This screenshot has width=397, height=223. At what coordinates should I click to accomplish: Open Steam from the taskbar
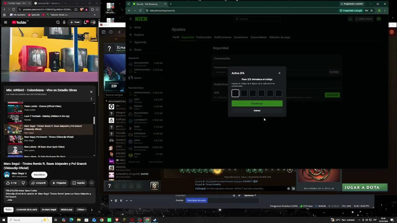(155, 220)
